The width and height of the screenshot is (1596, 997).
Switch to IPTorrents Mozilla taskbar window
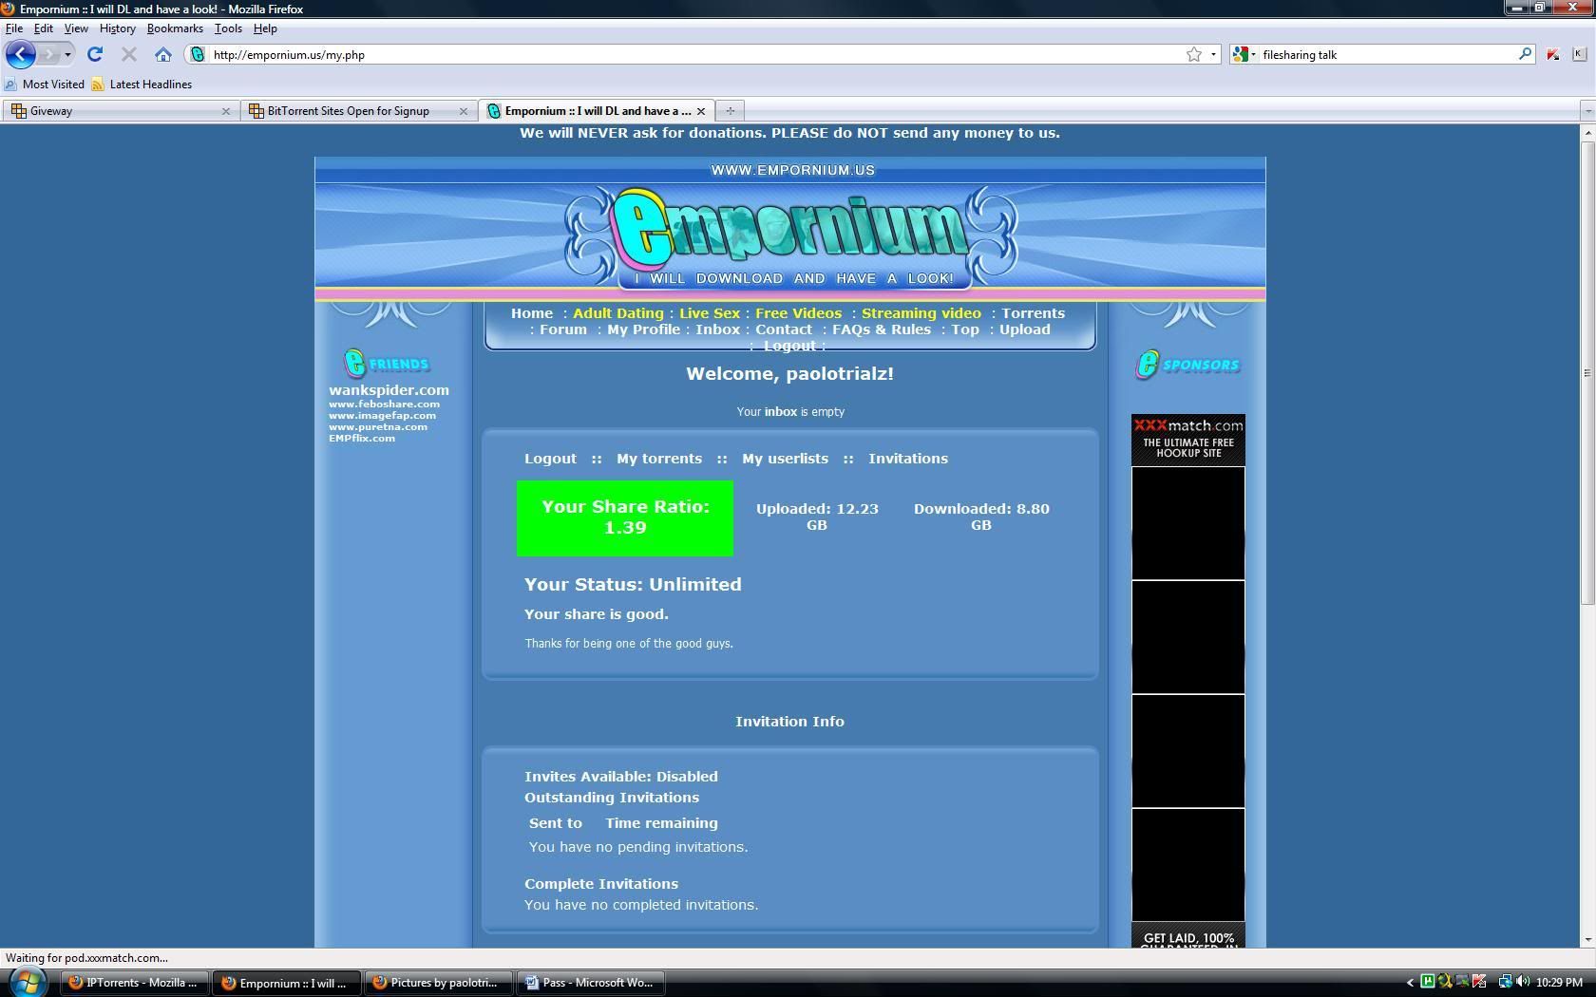[135, 983]
